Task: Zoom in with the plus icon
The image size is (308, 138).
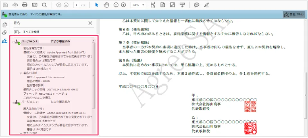Action: [123, 5]
